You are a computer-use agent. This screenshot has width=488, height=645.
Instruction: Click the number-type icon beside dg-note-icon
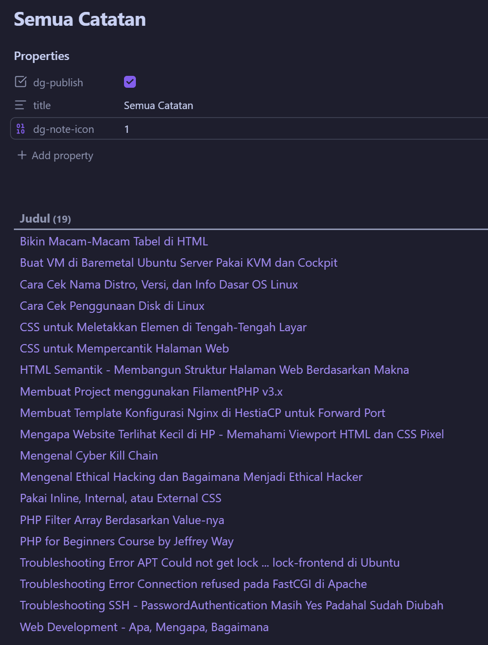20,128
